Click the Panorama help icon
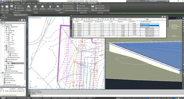 tap(165, 17)
